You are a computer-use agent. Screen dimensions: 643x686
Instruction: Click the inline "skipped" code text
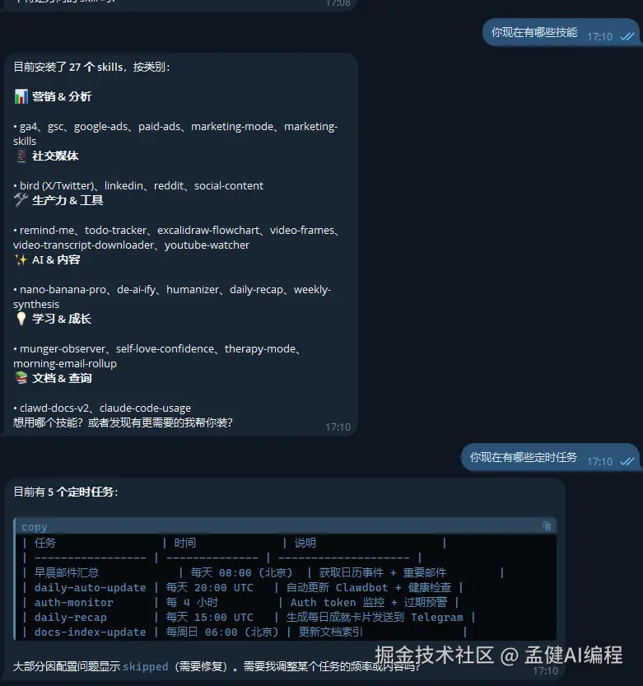tap(145, 666)
